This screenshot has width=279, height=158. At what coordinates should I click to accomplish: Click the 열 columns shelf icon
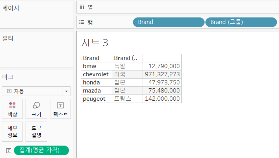coord(82,7)
